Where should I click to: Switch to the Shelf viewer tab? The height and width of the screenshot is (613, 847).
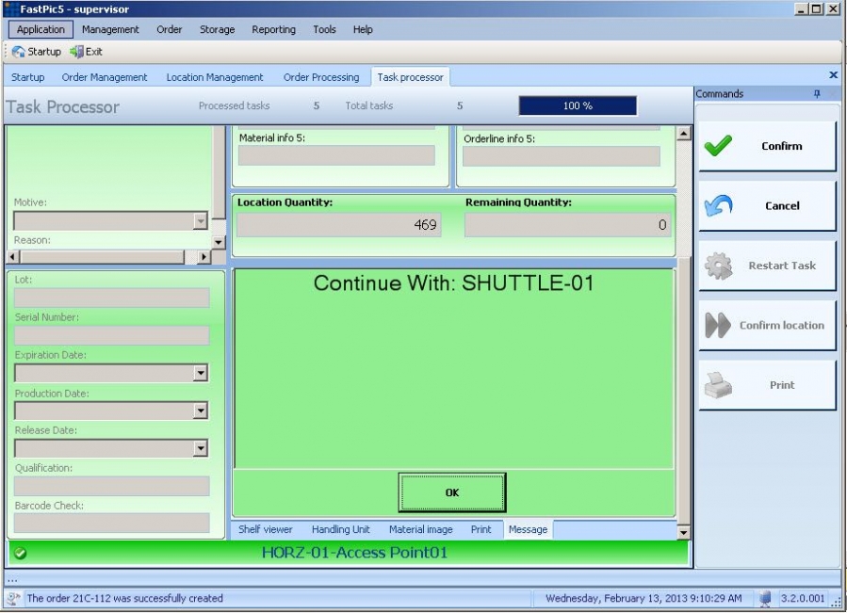click(267, 529)
